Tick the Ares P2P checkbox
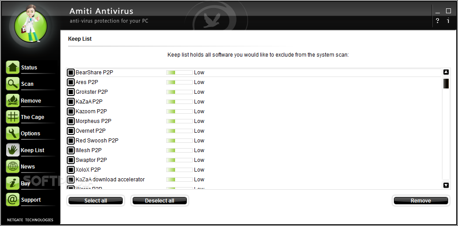The width and height of the screenshot is (458, 226). (71, 82)
